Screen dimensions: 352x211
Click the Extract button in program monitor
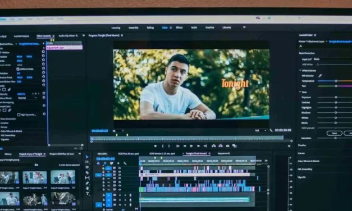click(x=221, y=146)
